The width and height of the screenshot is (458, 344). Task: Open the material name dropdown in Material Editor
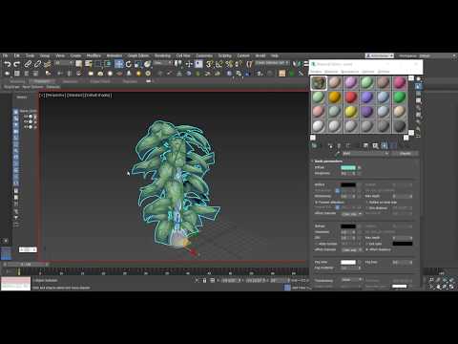tap(365, 154)
